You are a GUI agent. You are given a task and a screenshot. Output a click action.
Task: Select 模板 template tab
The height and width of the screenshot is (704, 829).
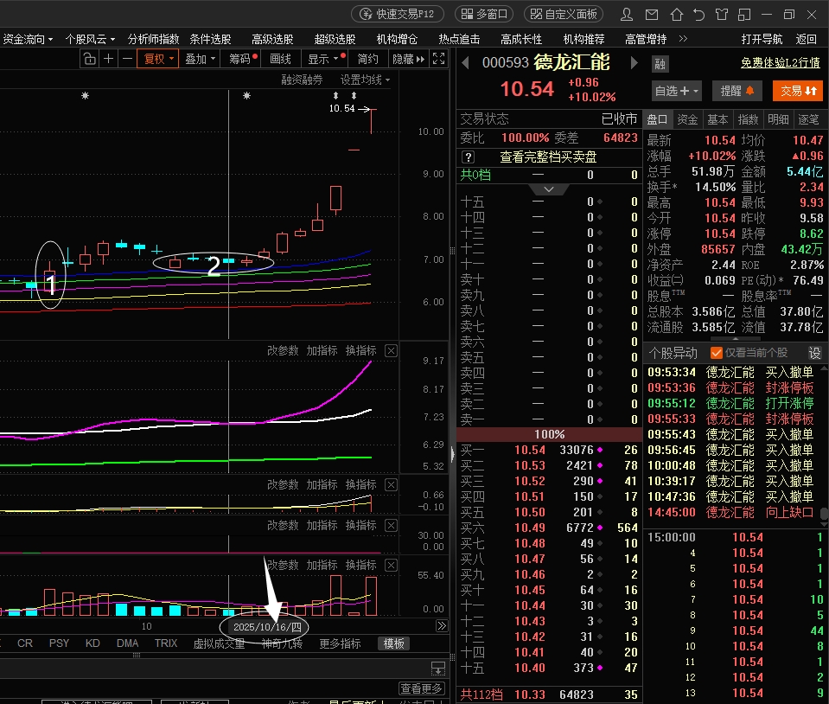tap(394, 643)
